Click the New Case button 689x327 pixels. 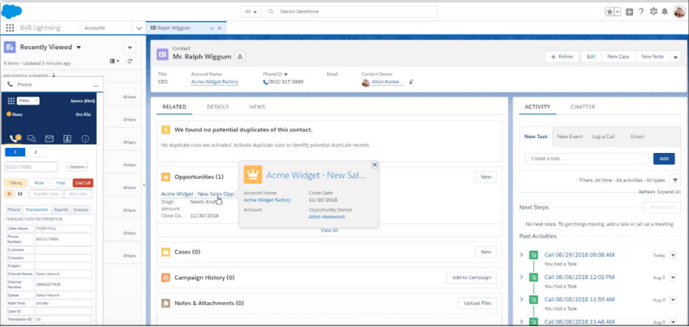click(x=618, y=57)
